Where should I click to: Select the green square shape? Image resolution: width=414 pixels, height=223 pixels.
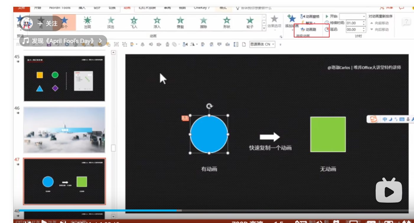(x=328, y=134)
